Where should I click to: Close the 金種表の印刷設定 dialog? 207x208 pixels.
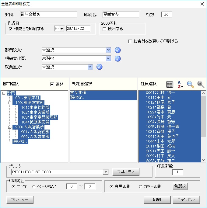(202, 4)
